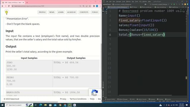
Task: Place cursor on line 6 total assignment
Action: (x=142, y=35)
